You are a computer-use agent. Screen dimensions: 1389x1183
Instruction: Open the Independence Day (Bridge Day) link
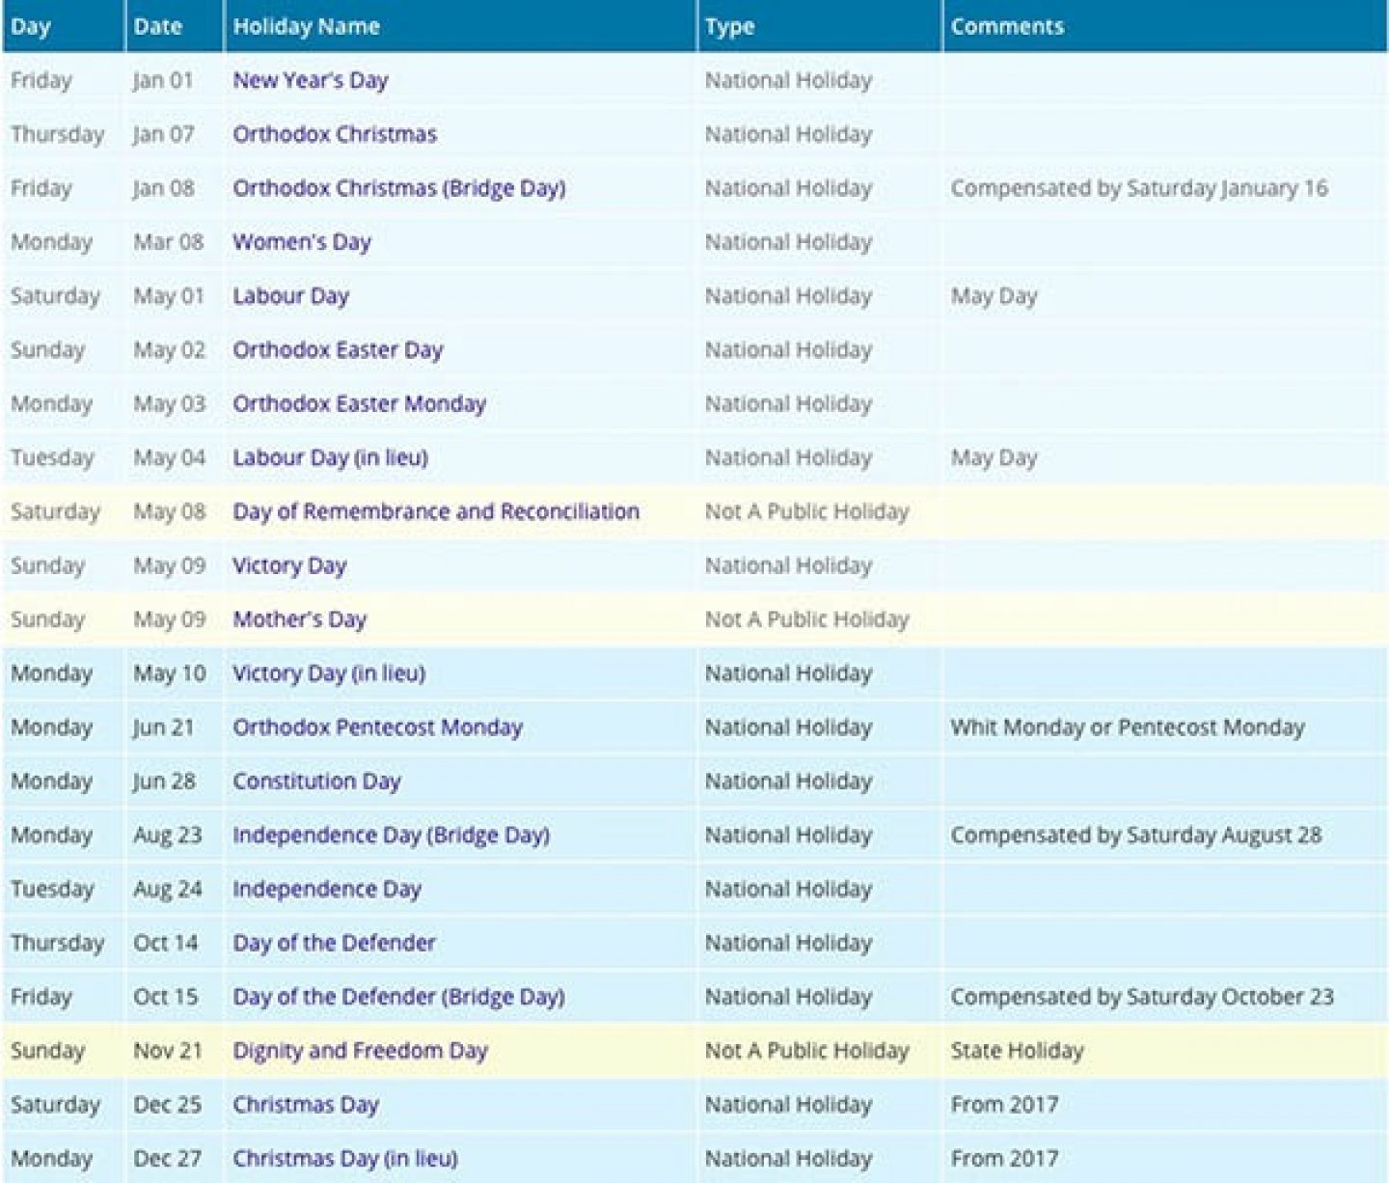click(391, 836)
